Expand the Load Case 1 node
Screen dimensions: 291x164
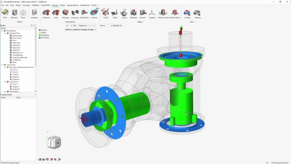5,82
